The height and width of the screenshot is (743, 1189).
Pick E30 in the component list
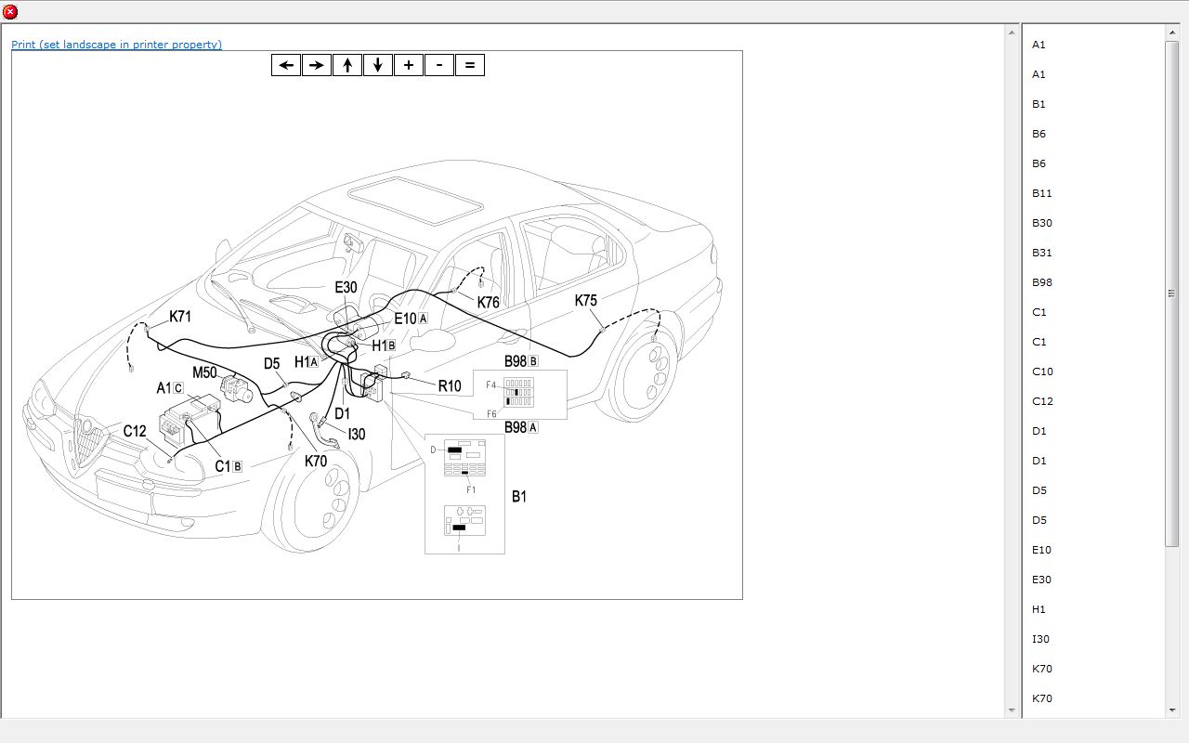[1041, 580]
